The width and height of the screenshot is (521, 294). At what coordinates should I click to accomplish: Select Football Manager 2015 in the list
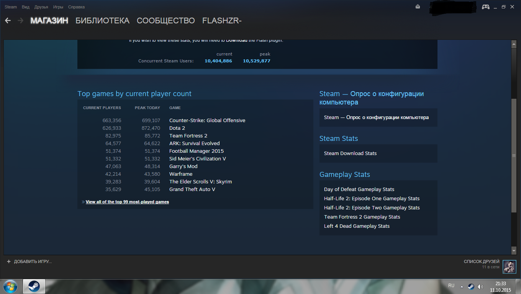pos(197,151)
